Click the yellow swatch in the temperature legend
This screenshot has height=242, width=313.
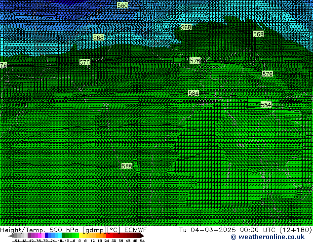coord(80,235)
